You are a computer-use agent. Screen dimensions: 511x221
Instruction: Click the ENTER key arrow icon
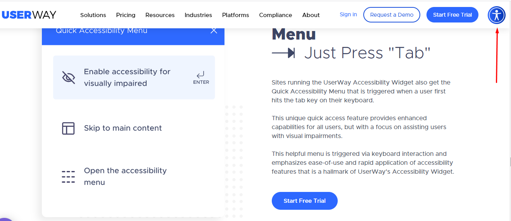(x=200, y=74)
